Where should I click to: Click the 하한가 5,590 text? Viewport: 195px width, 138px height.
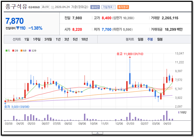(123, 29)
